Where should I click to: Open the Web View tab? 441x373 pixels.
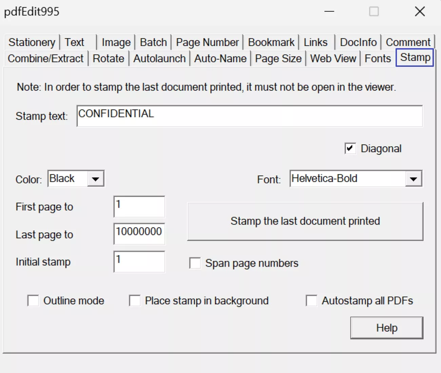pos(333,58)
